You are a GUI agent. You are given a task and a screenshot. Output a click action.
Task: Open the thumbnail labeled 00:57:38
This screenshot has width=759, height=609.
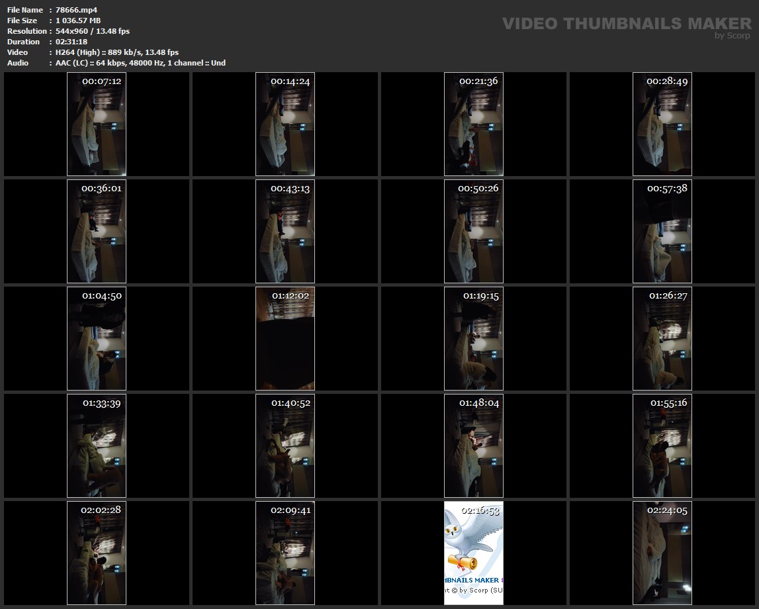(x=662, y=232)
